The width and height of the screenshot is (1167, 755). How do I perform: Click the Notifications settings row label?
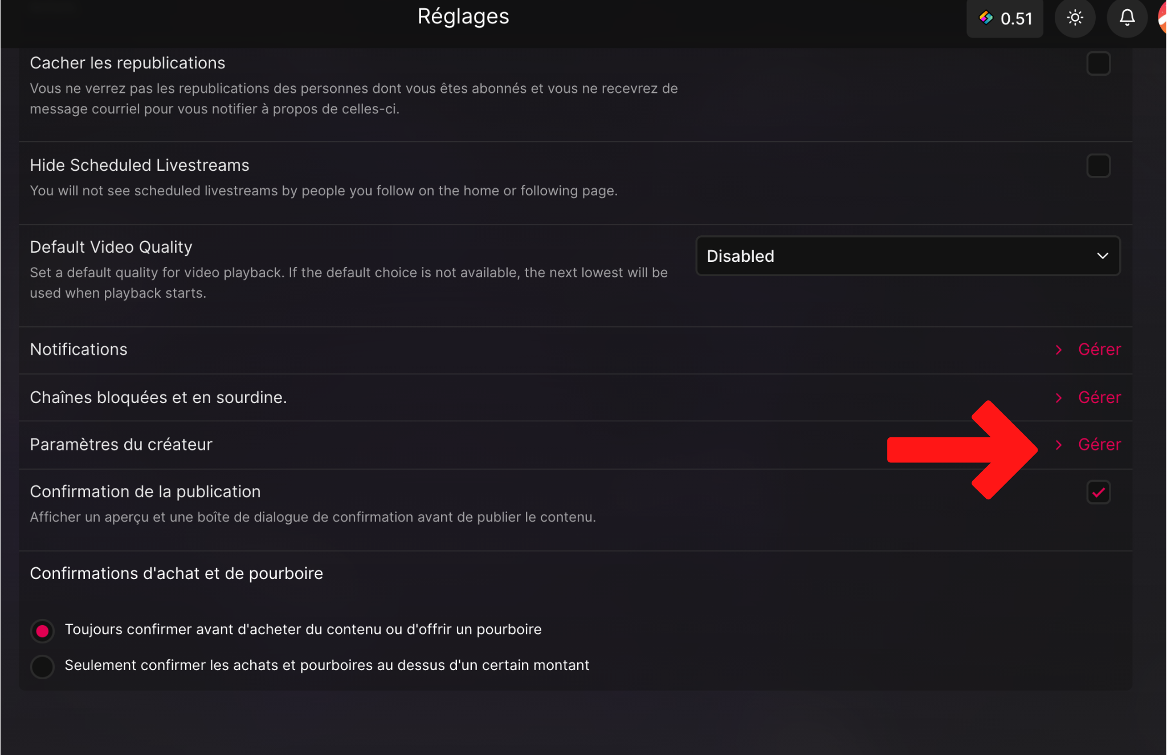coord(79,350)
